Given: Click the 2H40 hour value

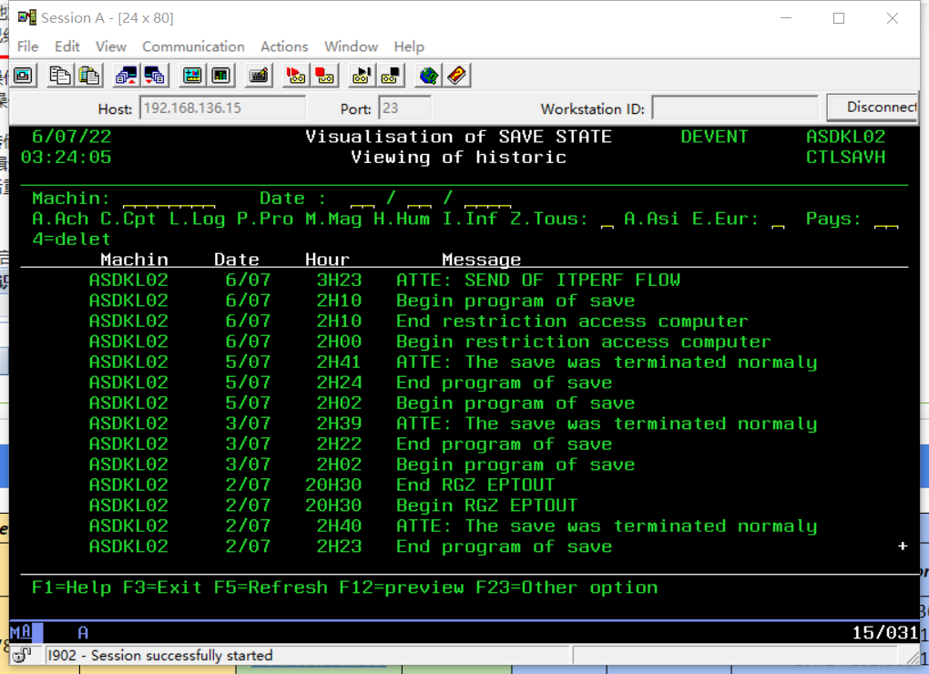Looking at the screenshot, I should 339,526.
